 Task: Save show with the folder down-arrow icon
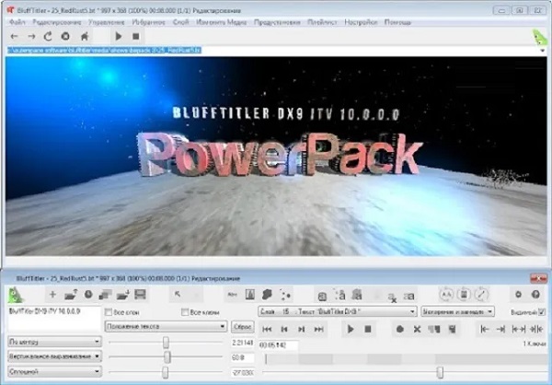pos(123,295)
